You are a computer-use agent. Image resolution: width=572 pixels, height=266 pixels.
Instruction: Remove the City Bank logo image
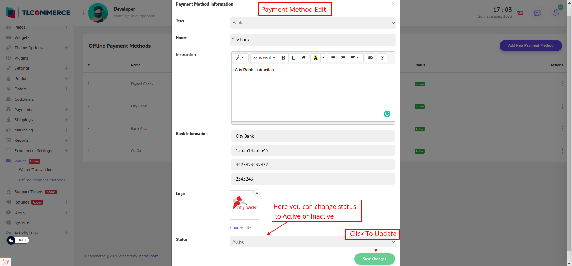(257, 193)
